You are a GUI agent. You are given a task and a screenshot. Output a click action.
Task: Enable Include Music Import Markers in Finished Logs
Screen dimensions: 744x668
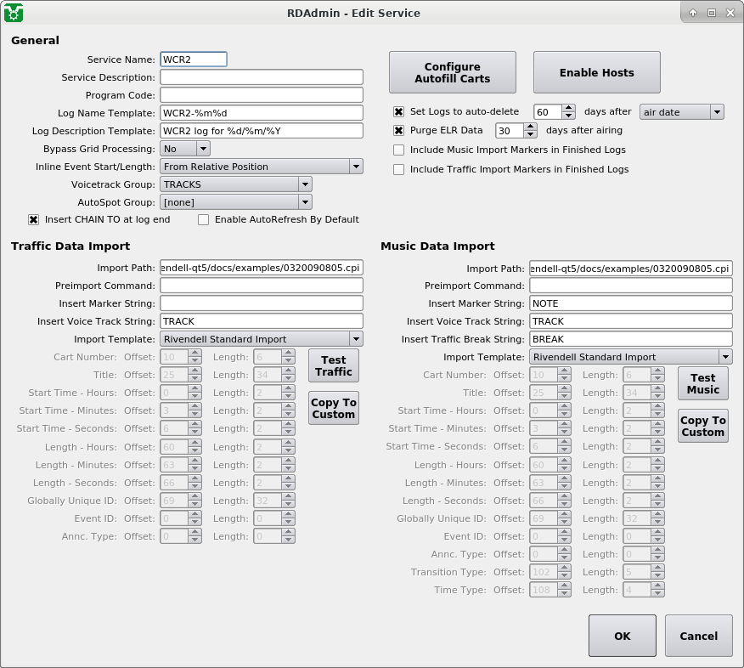point(398,150)
